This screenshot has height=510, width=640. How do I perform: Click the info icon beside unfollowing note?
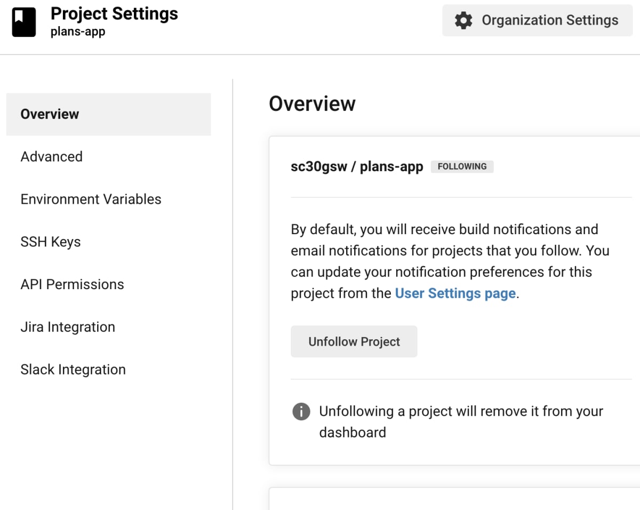coord(301,411)
